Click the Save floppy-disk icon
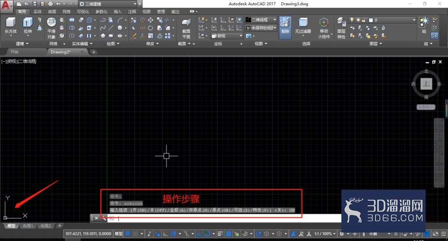Image resolution: width=448 pixels, height=241 pixels. pos(34,4)
